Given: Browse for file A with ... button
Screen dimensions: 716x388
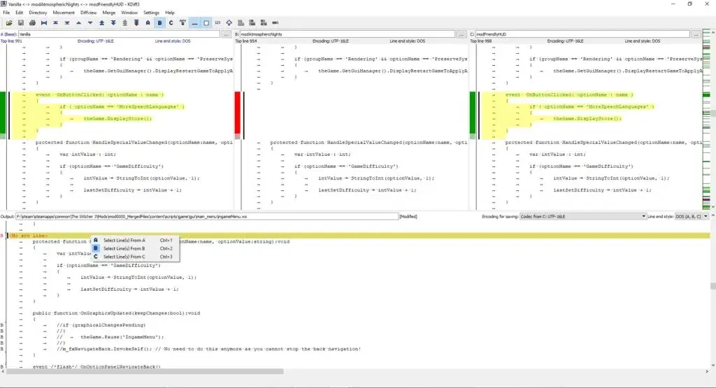Looking at the screenshot, I should click(226, 34).
